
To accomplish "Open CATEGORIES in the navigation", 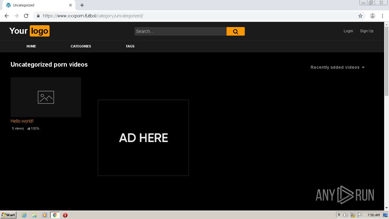I will pyautogui.click(x=81, y=46).
